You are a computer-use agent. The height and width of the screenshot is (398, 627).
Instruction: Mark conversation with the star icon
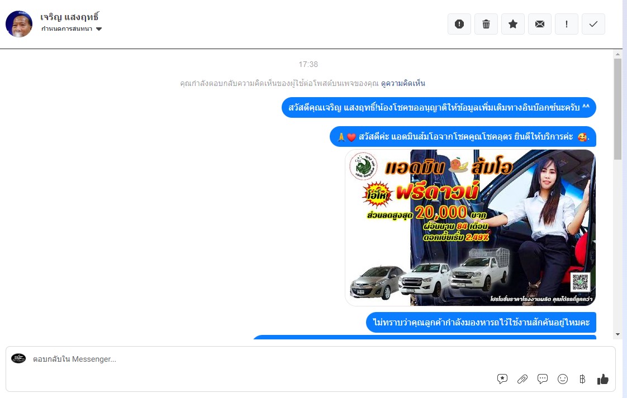(513, 24)
